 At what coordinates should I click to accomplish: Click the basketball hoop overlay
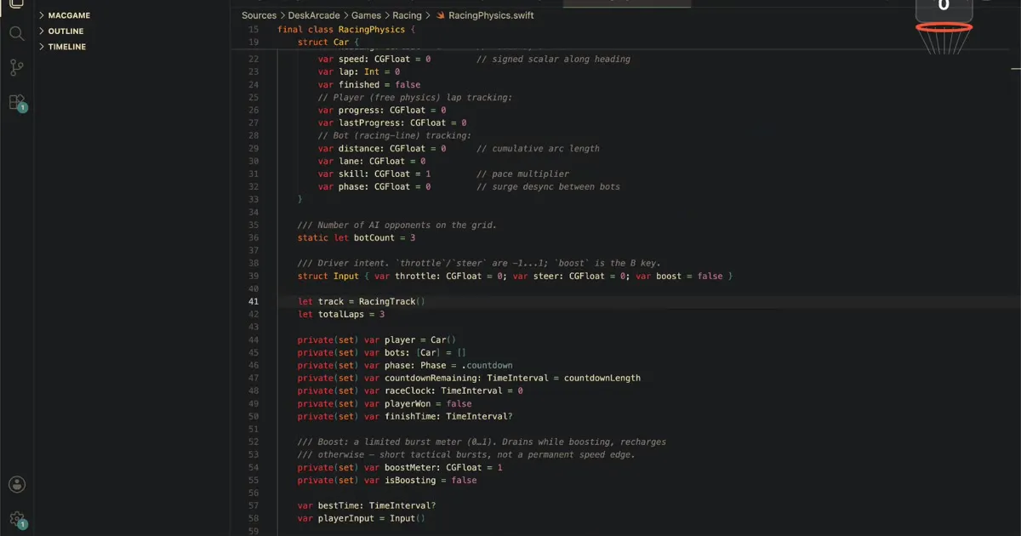coord(944,26)
